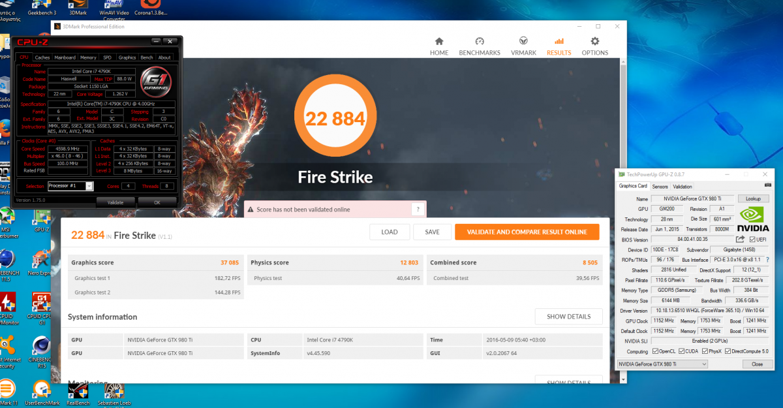The width and height of the screenshot is (783, 408).
Task: Open OPTIONS gear in 3DMark
Action: [595, 46]
